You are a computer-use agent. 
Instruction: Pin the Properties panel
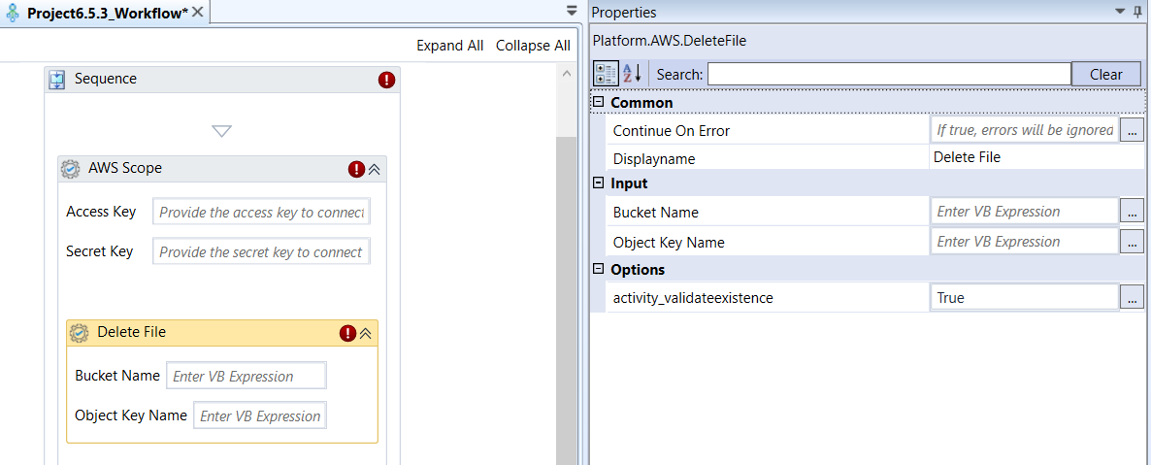1137,11
